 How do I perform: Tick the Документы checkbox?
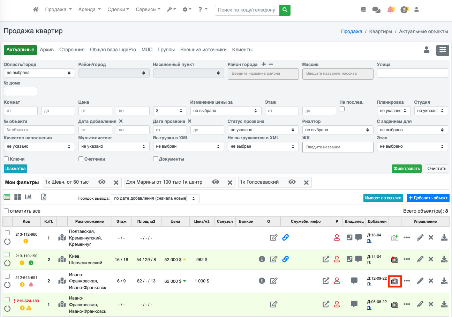tap(156, 159)
